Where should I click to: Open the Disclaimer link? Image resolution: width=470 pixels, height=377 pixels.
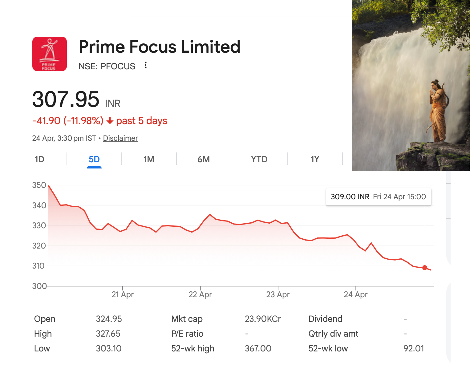click(x=120, y=138)
